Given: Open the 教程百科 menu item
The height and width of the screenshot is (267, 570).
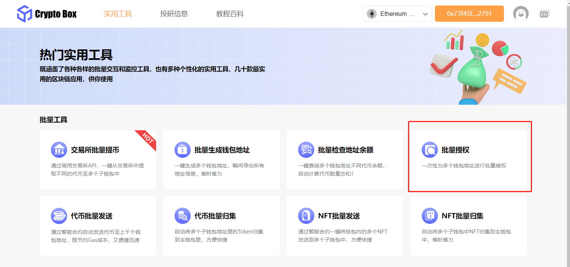Looking at the screenshot, I should point(229,13).
